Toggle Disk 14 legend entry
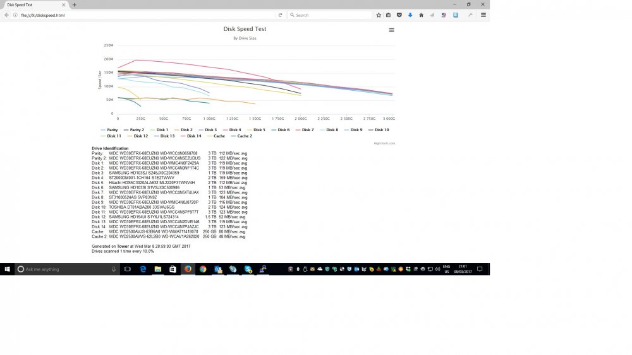632x355 pixels. coord(191,136)
